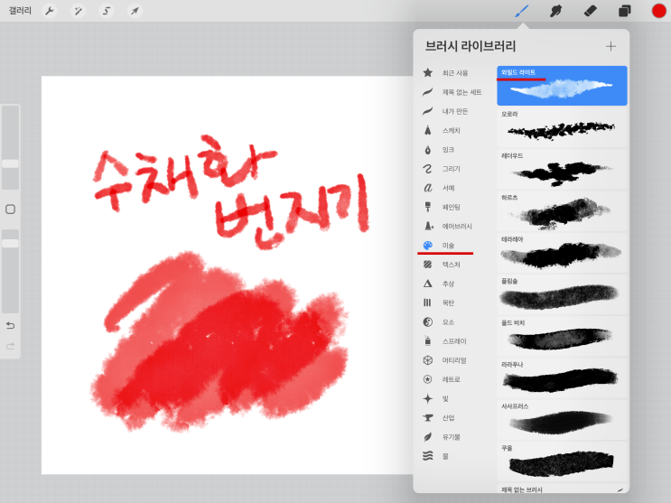Choose the 에어브러시 category
Image resolution: width=671 pixels, height=503 pixels.
(x=452, y=226)
